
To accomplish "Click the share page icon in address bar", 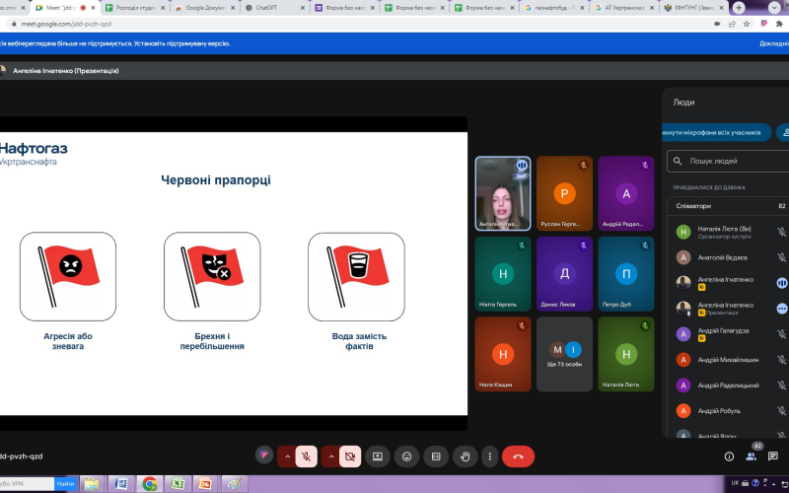I will 732,24.
